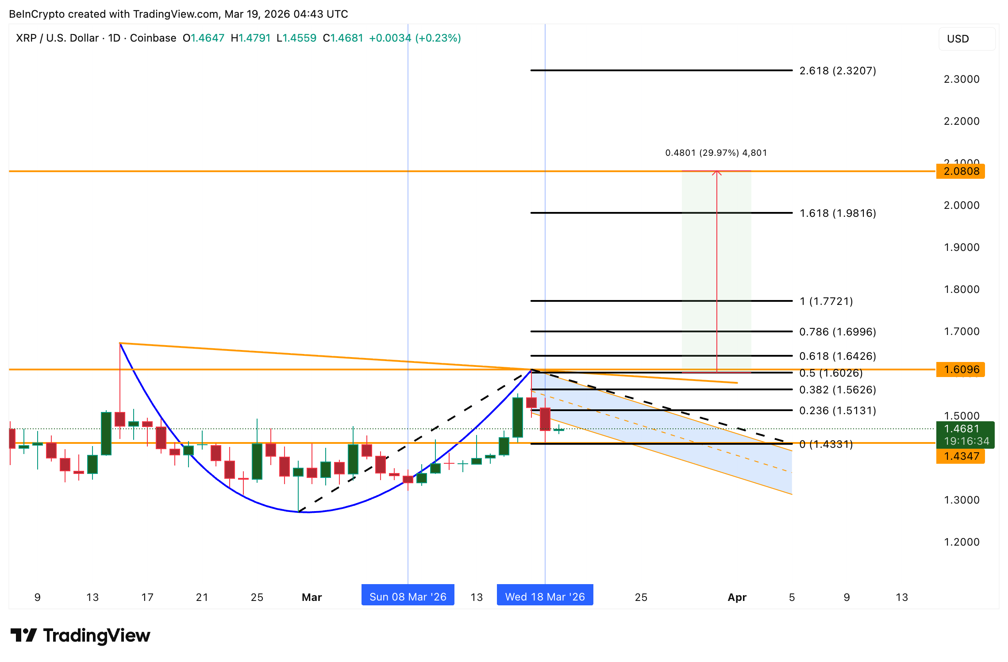Click the Sun 08 Mar '26 date tag
Screen dimensions: 1008x662
click(408, 596)
